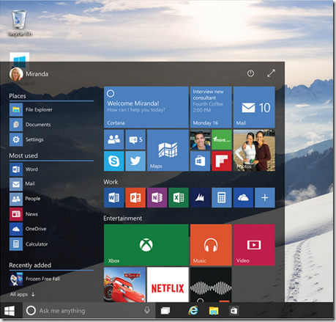Open calendar tile showing Monday 16
Image resolution: width=336 pixels, height=322 pixels.
pyautogui.click(x=211, y=107)
